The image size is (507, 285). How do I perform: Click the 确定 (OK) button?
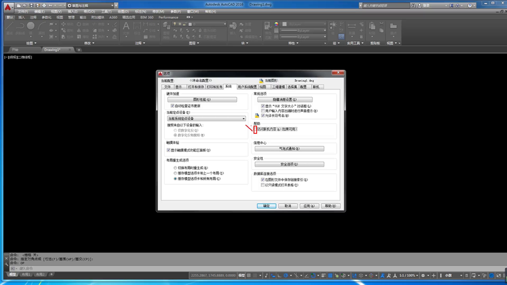[x=266, y=206]
